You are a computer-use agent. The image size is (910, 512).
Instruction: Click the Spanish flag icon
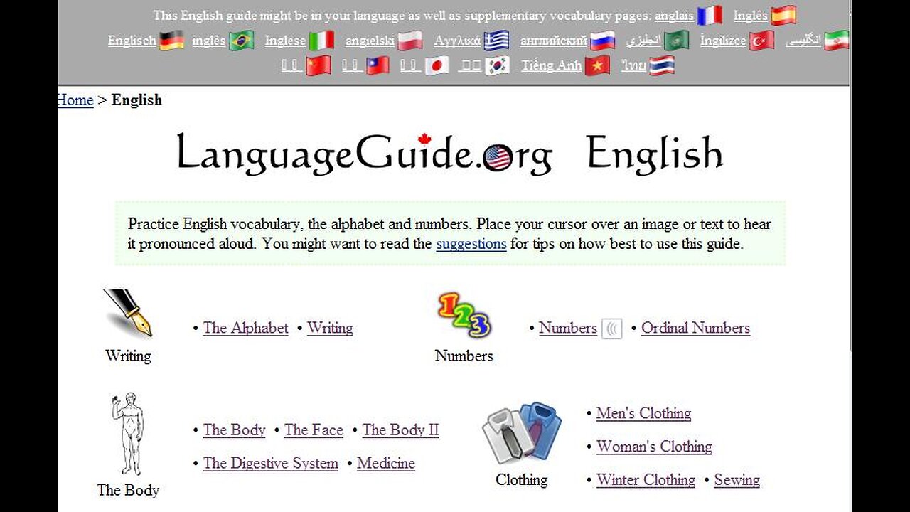(783, 16)
